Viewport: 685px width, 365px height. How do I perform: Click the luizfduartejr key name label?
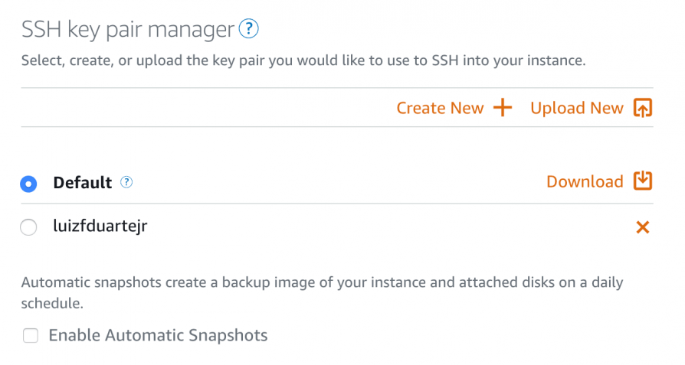pos(100,226)
